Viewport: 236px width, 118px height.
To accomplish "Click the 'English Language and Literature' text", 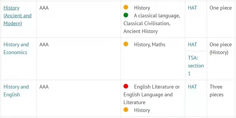I will (148, 99).
